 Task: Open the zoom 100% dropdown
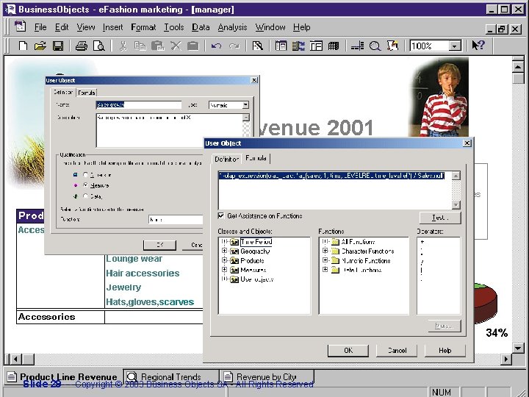tap(455, 46)
